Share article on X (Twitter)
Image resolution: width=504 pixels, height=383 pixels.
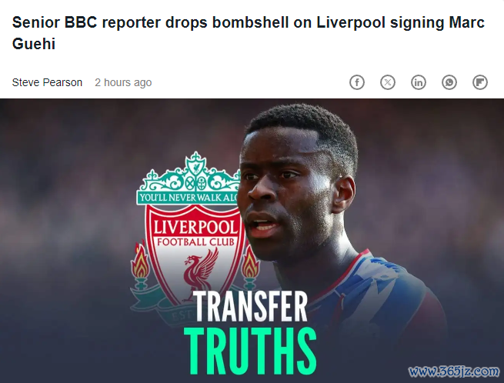[388, 82]
